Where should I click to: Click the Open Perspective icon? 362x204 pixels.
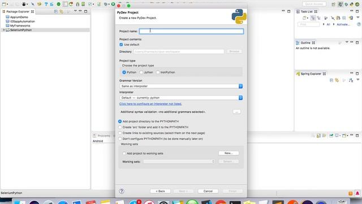[333, 4]
